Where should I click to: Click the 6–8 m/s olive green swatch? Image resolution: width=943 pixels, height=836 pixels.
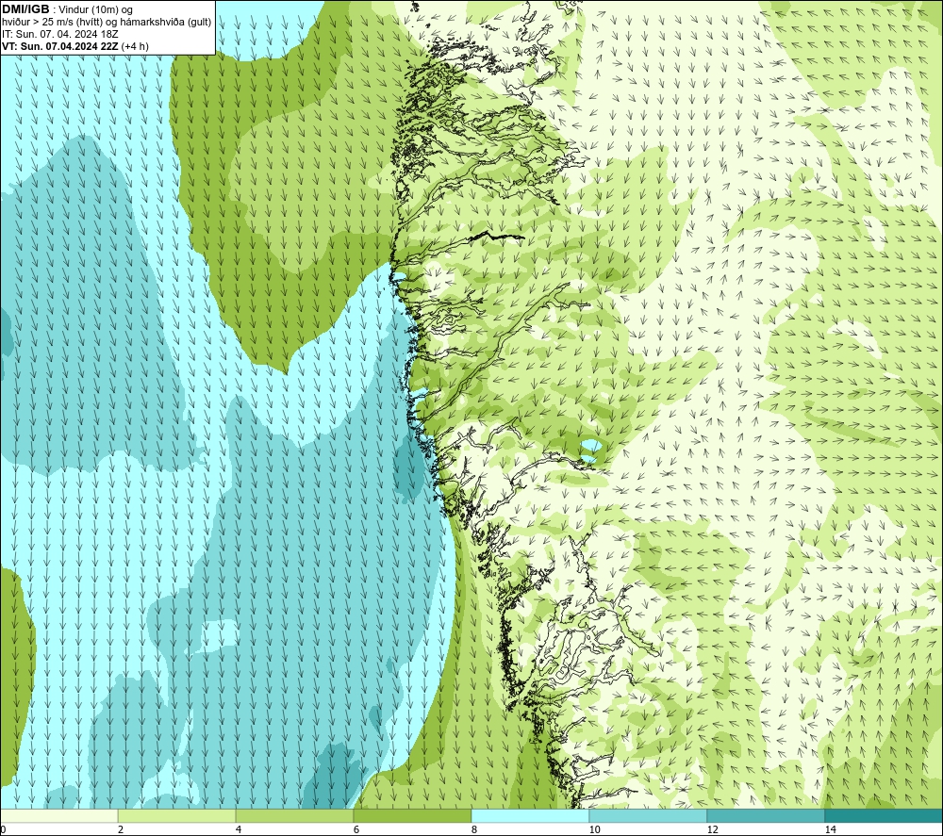click(413, 815)
